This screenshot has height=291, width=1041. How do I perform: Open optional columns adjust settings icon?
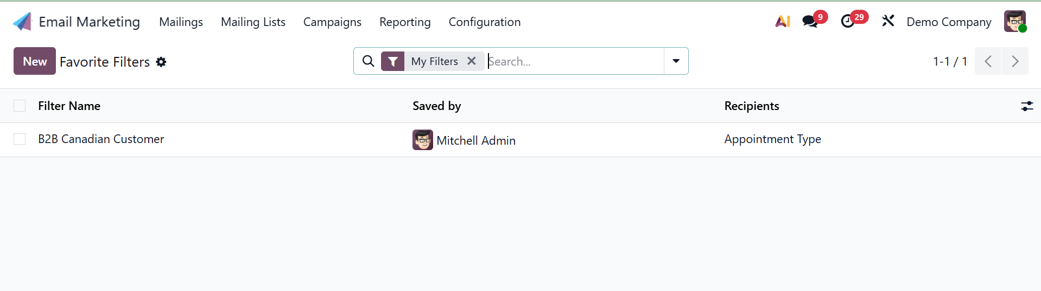click(1027, 106)
